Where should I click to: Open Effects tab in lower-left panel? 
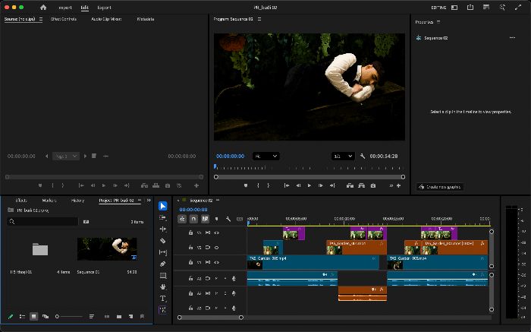[21, 201]
